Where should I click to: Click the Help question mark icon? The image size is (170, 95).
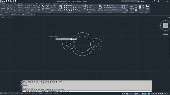click(159, 1)
